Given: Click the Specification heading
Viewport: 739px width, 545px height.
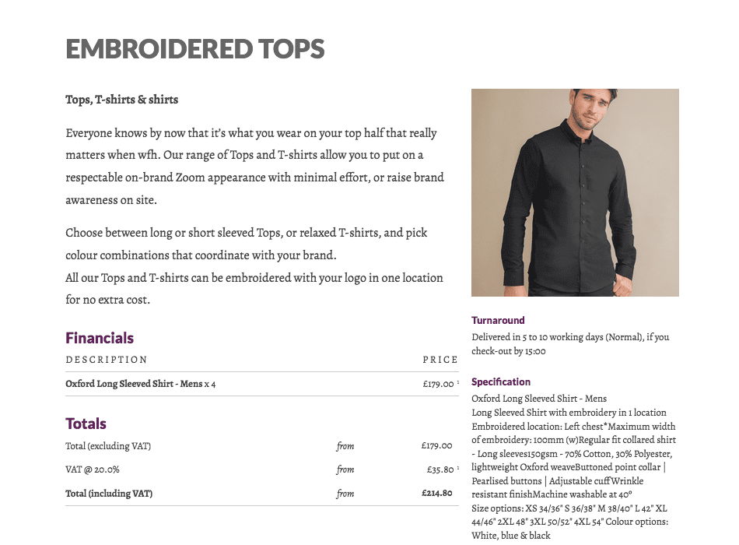Looking at the screenshot, I should click(x=501, y=381).
